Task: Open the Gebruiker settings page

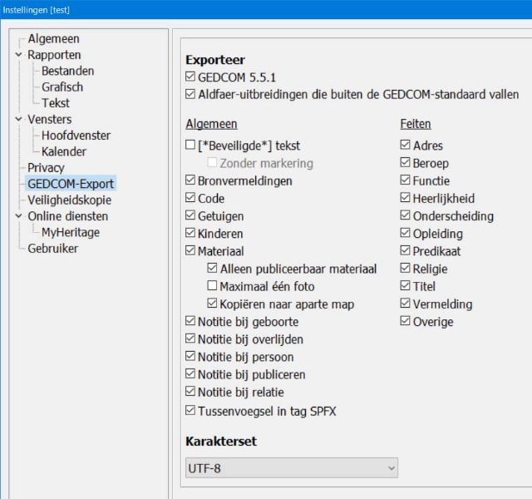Action: pos(53,249)
